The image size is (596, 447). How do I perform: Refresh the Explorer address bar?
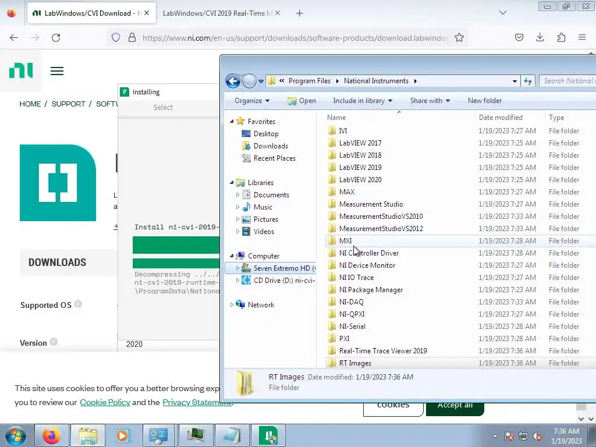tap(528, 81)
